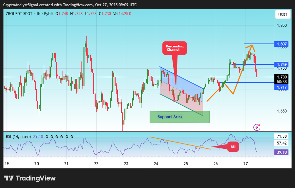
Task: Click date 25 on the time axis
Action: click(x=186, y=164)
